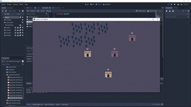Play the edited scene clapper icon

(x=178, y=4)
